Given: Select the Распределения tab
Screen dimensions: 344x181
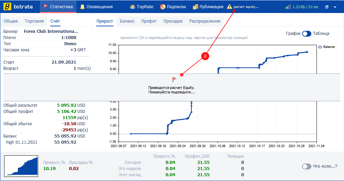Looking at the screenshot, I should (x=205, y=21).
